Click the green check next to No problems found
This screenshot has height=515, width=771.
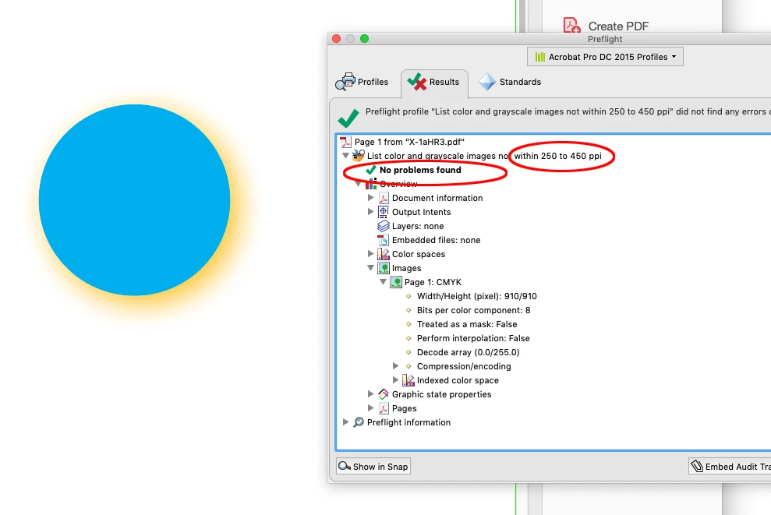(371, 170)
